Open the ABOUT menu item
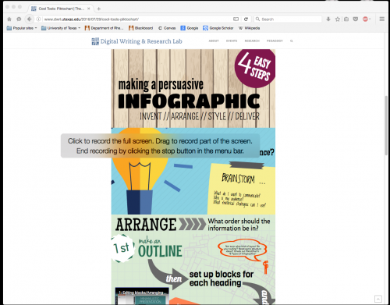The image size is (390, 305). [214, 41]
